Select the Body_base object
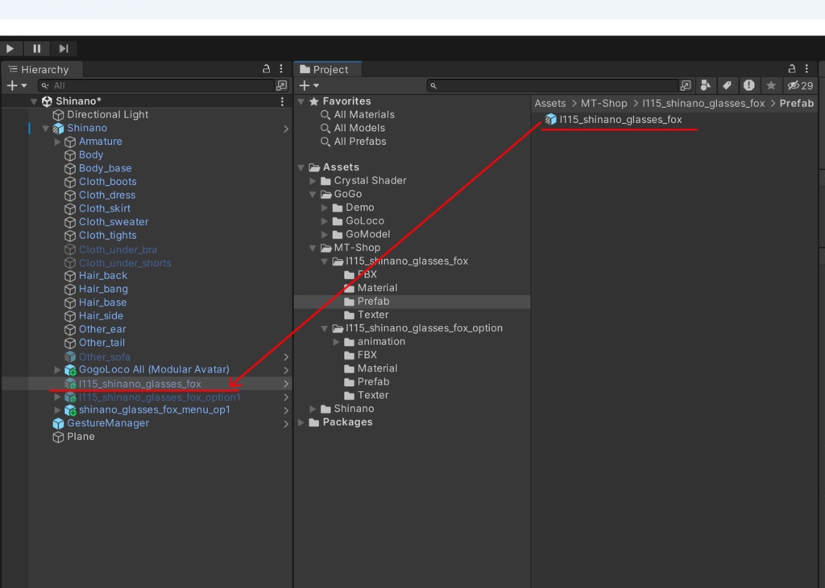The height and width of the screenshot is (588, 825). (105, 168)
